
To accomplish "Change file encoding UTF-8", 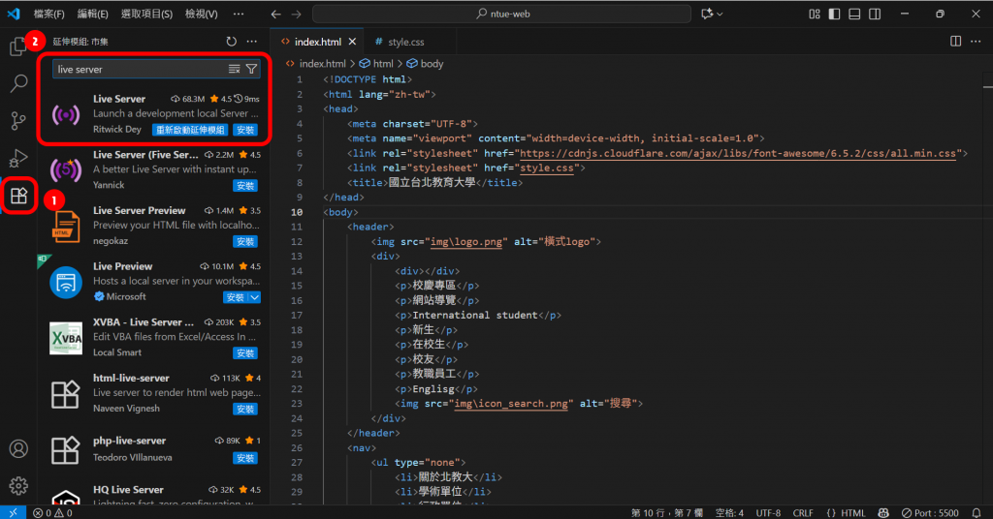I will [768, 512].
